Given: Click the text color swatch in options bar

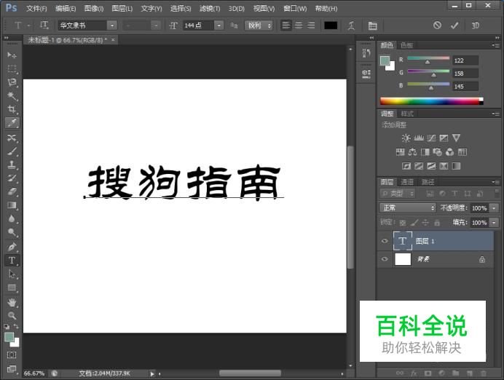Looking at the screenshot, I should point(331,25).
